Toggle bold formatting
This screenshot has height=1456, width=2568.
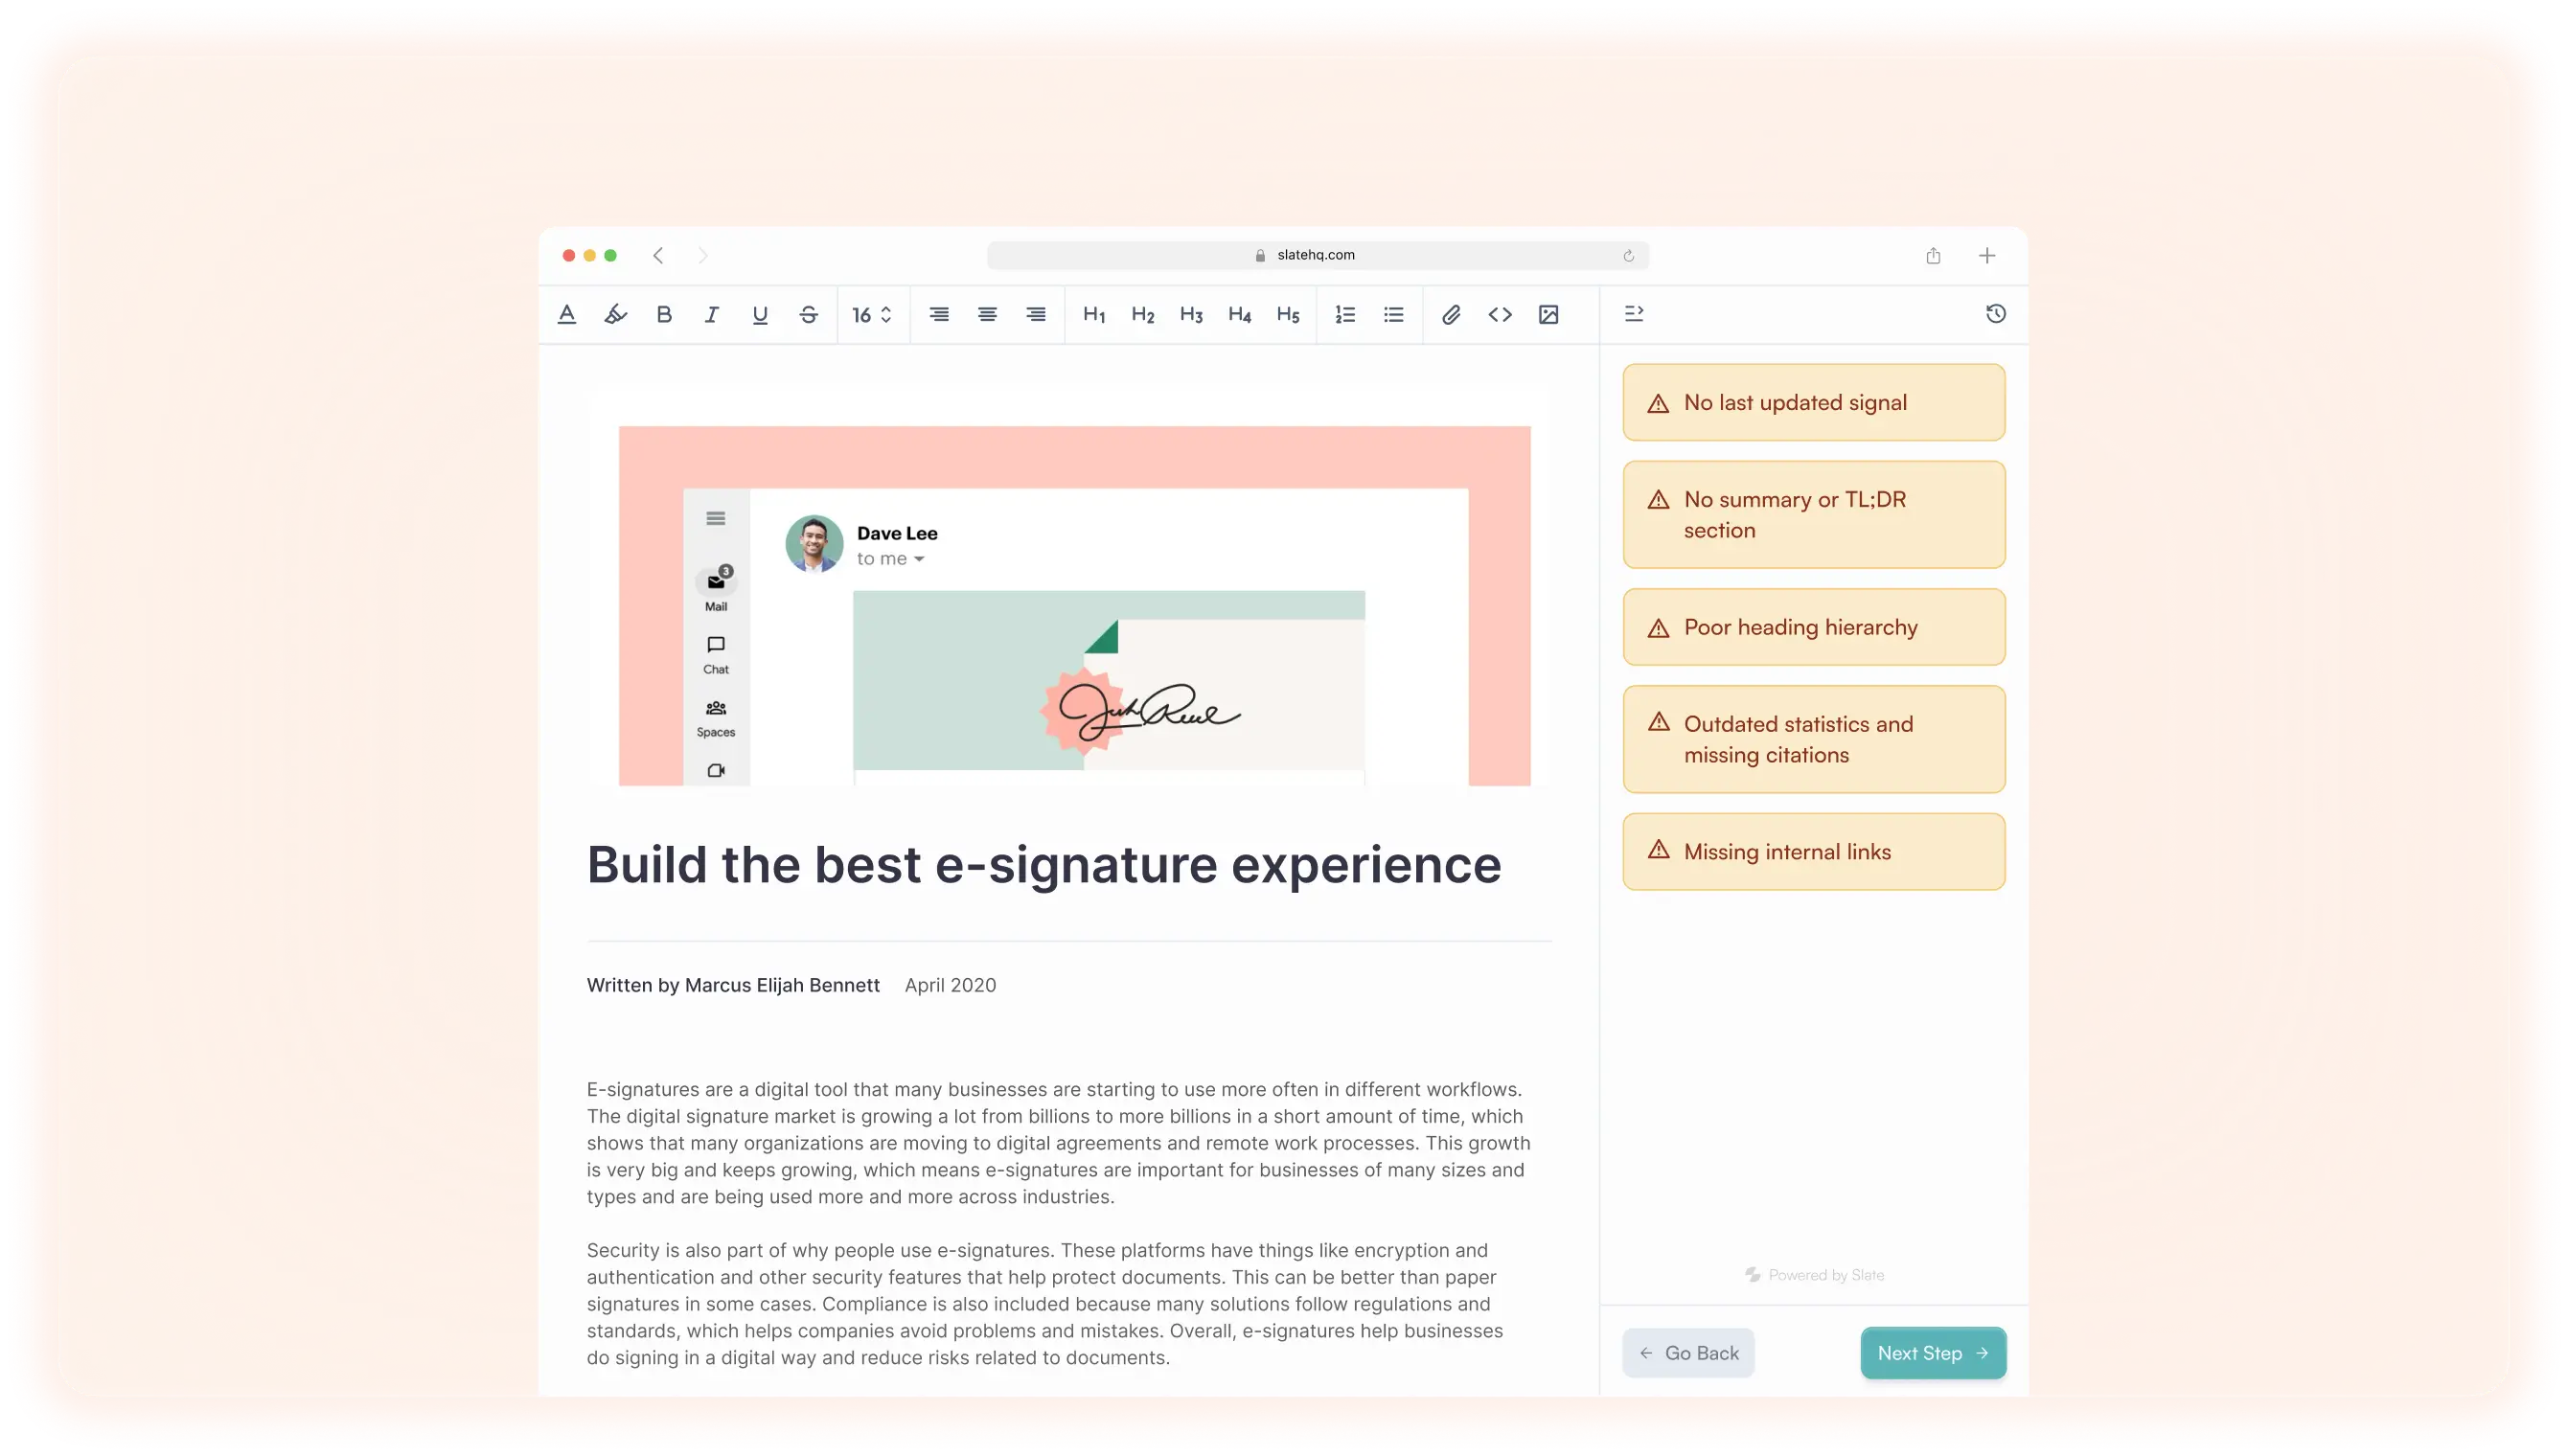(664, 314)
